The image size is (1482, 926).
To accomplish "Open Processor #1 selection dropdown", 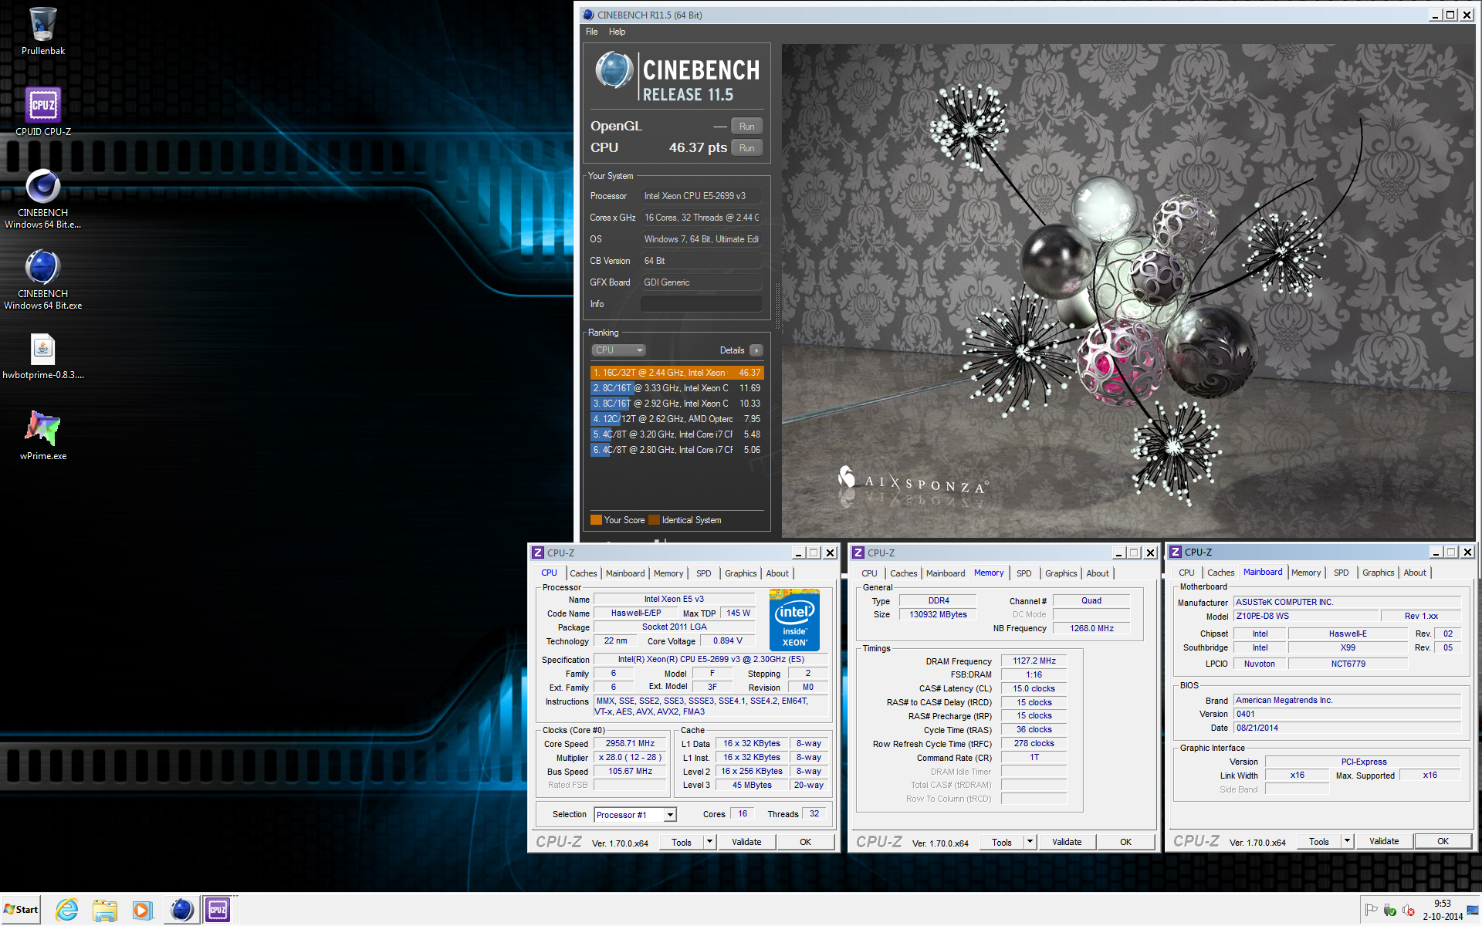I will coord(635,815).
